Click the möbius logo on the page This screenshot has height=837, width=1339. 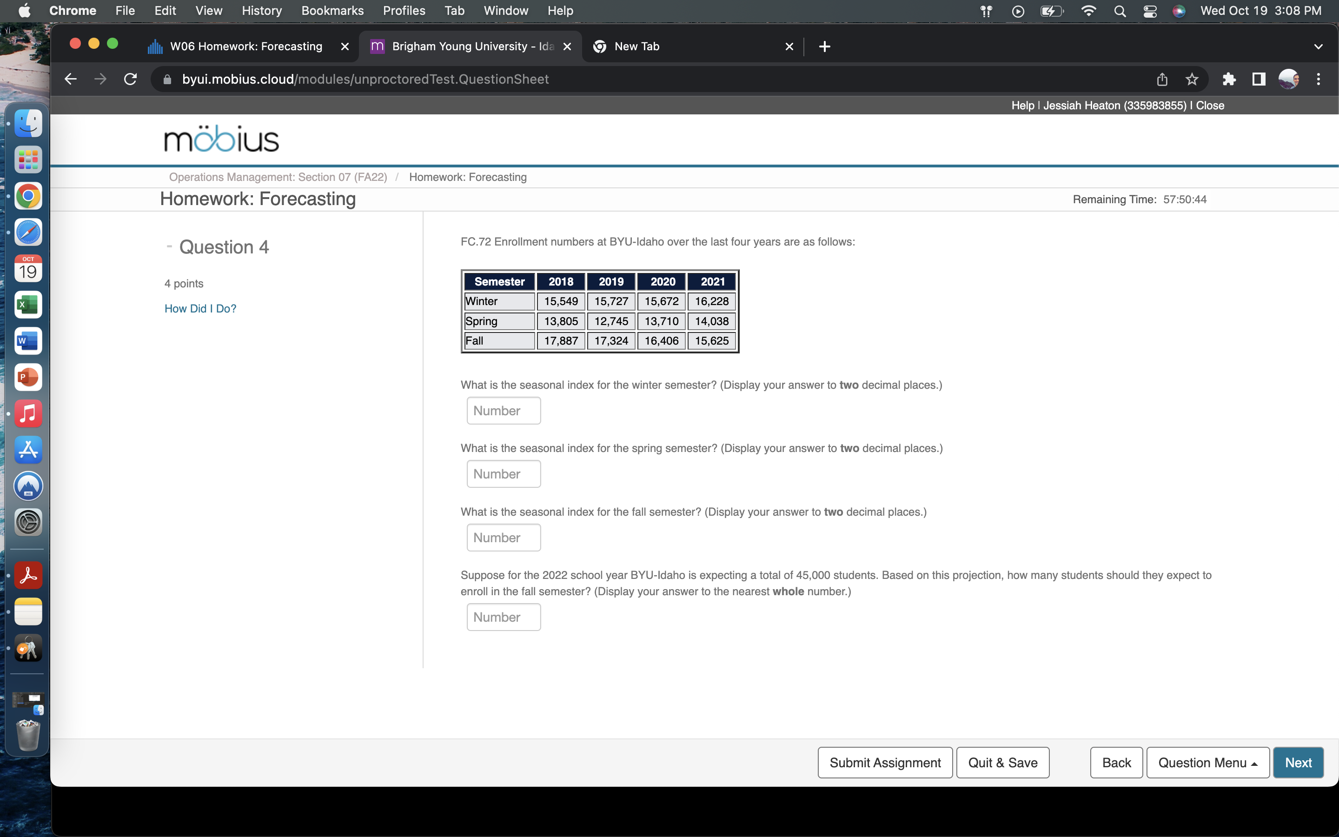click(x=221, y=139)
